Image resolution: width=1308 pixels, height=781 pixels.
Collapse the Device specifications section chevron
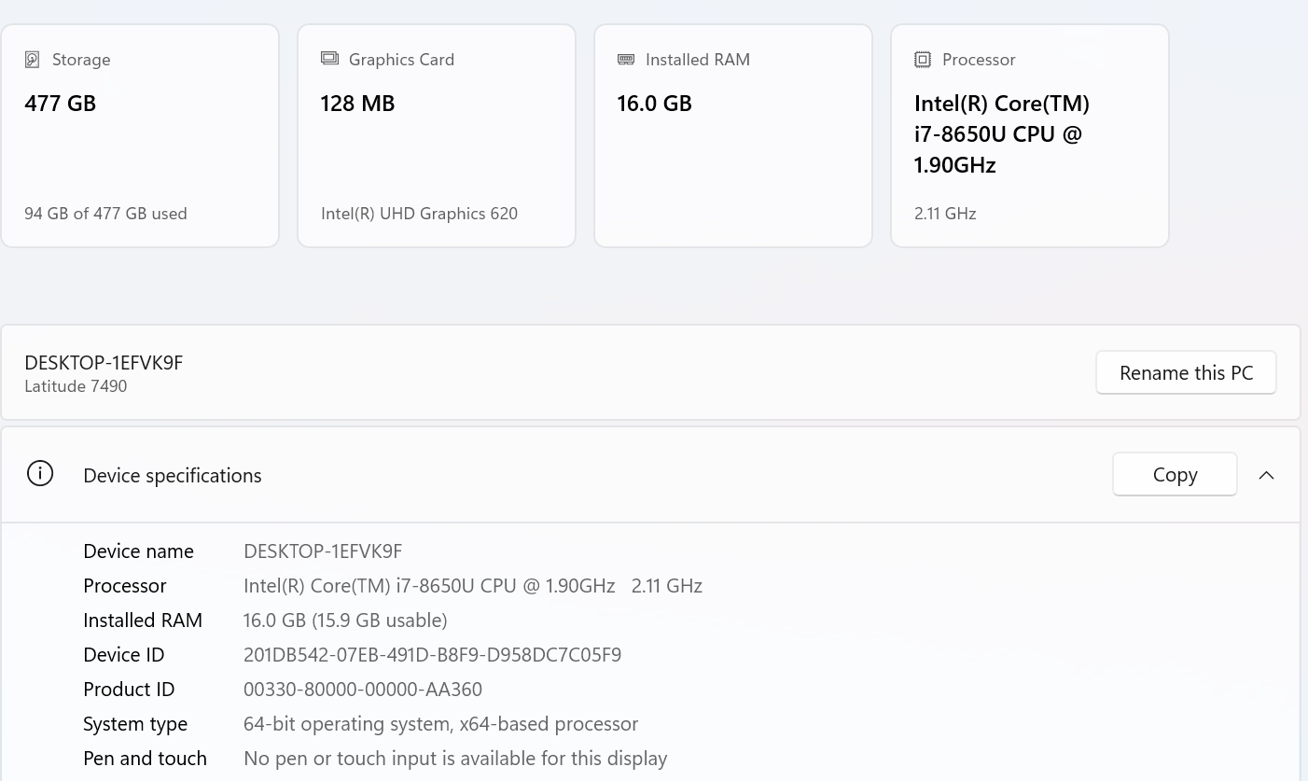coord(1266,475)
